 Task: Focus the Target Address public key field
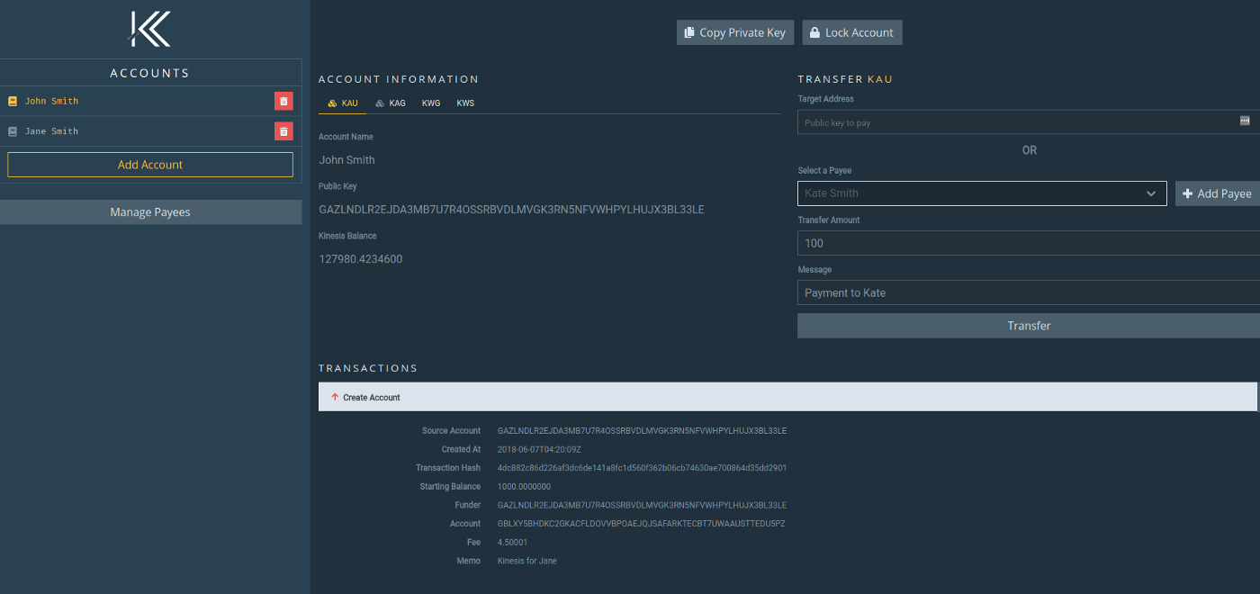1029,122
